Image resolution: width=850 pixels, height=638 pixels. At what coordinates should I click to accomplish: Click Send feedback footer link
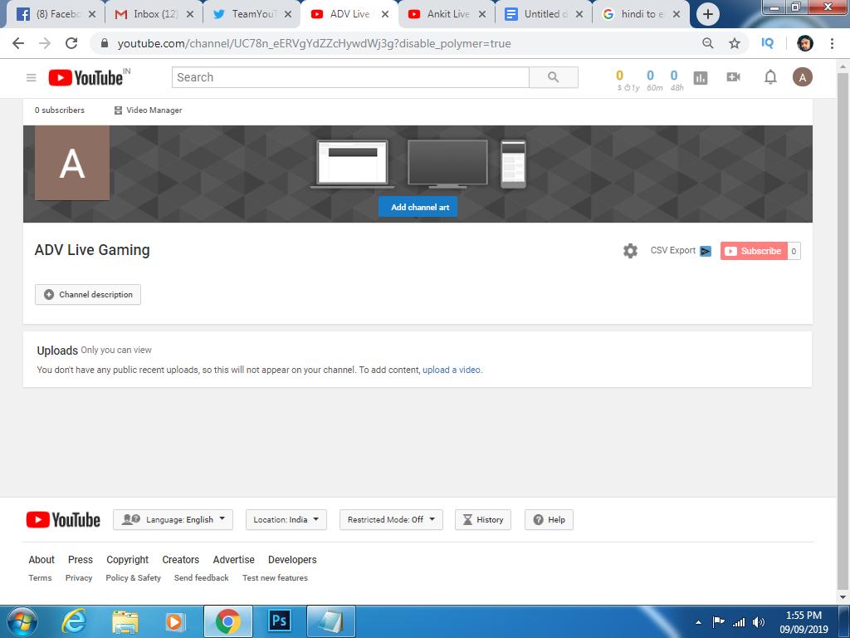201,578
